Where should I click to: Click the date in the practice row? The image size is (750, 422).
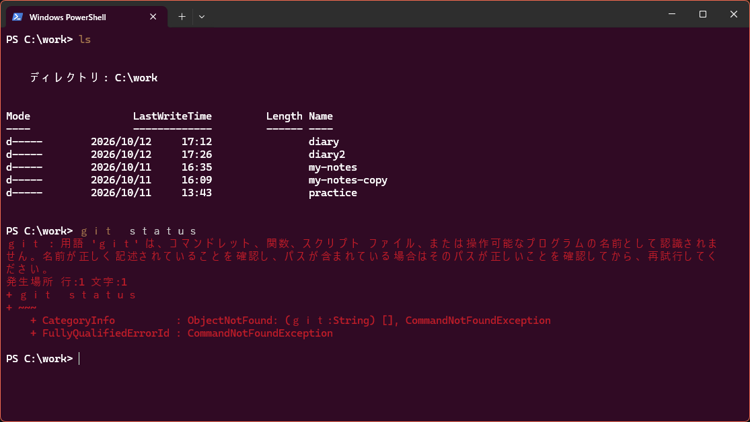121,193
